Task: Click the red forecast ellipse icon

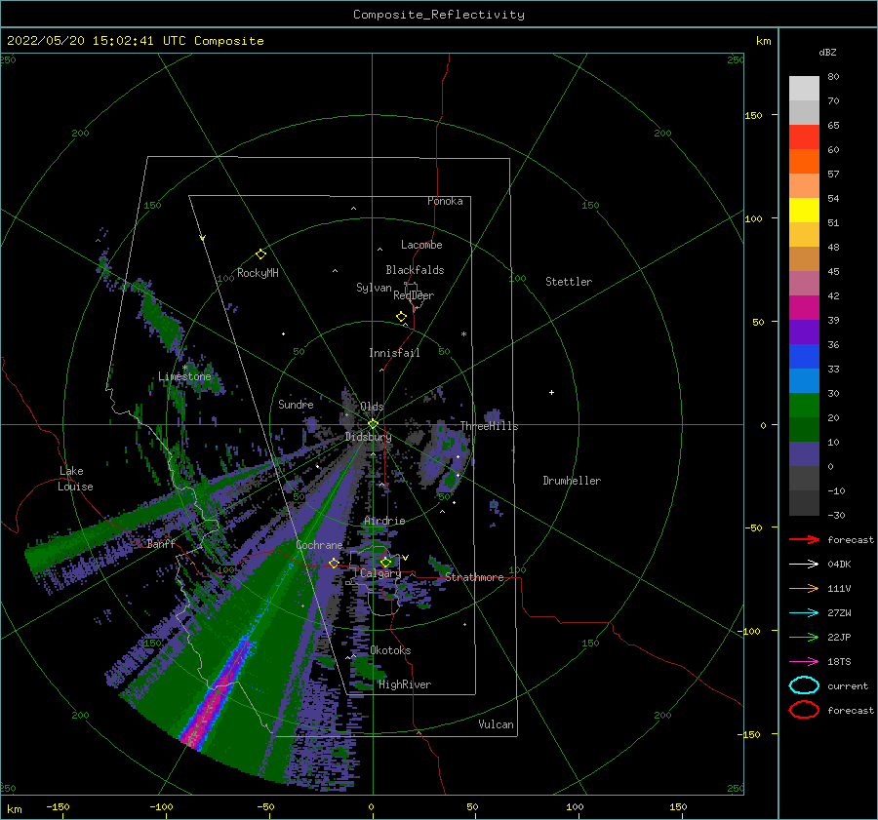Action: pos(804,710)
